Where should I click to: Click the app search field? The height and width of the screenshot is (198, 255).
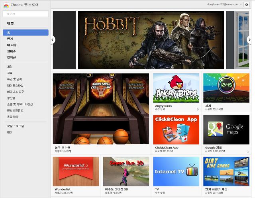25,14
